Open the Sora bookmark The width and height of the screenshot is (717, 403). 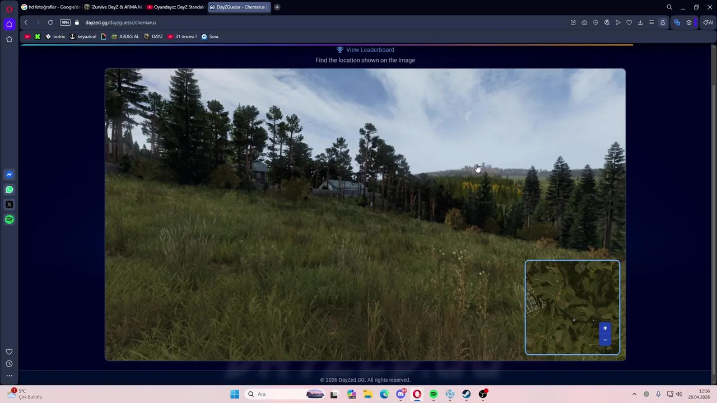(210, 36)
